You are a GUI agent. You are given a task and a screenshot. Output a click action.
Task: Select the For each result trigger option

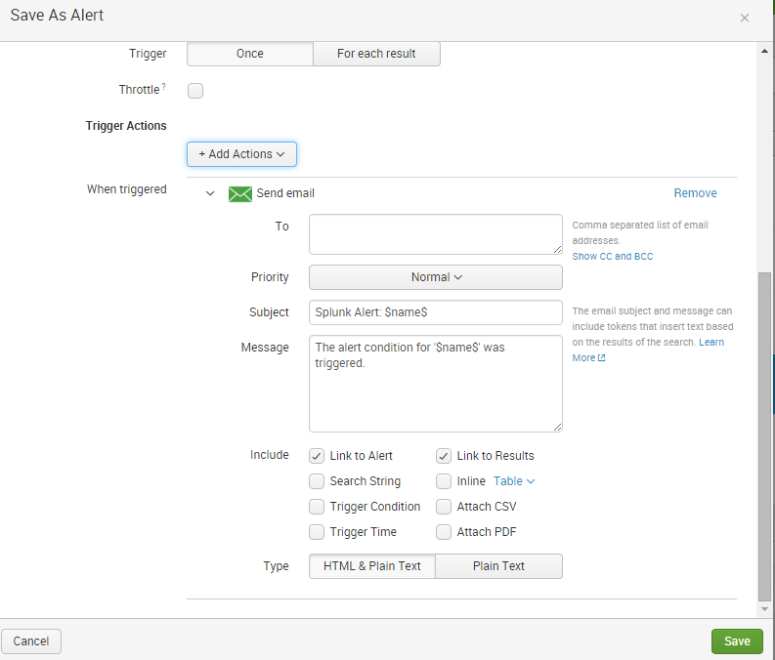376,54
